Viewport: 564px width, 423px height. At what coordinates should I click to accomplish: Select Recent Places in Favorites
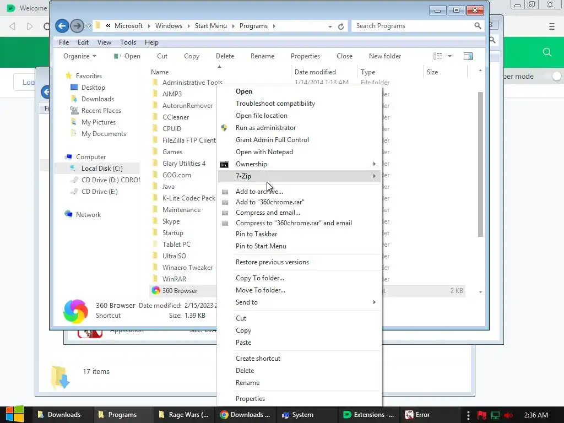tap(101, 110)
